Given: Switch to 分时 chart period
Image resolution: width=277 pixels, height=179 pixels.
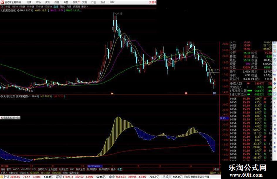Looking at the screenshot, I should [x=7, y=7].
